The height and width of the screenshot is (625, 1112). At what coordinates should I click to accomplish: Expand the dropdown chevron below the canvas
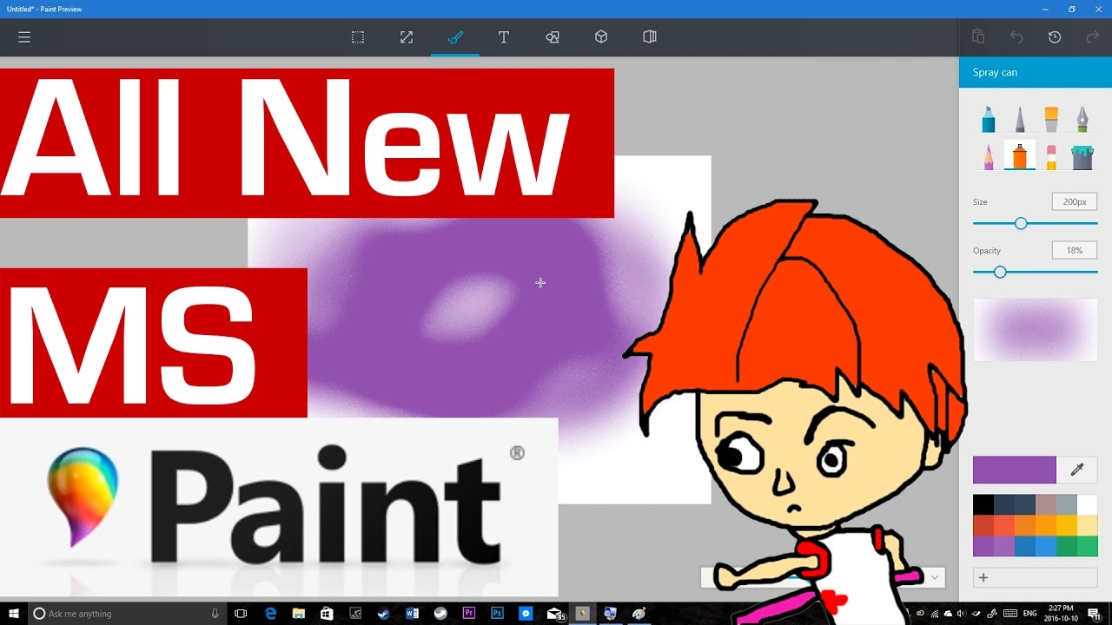pyautogui.click(x=935, y=577)
